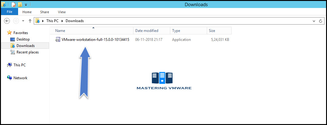Click the 5,24,031 KB size cell
Screen dimensions: 327x125
[x=220, y=39]
